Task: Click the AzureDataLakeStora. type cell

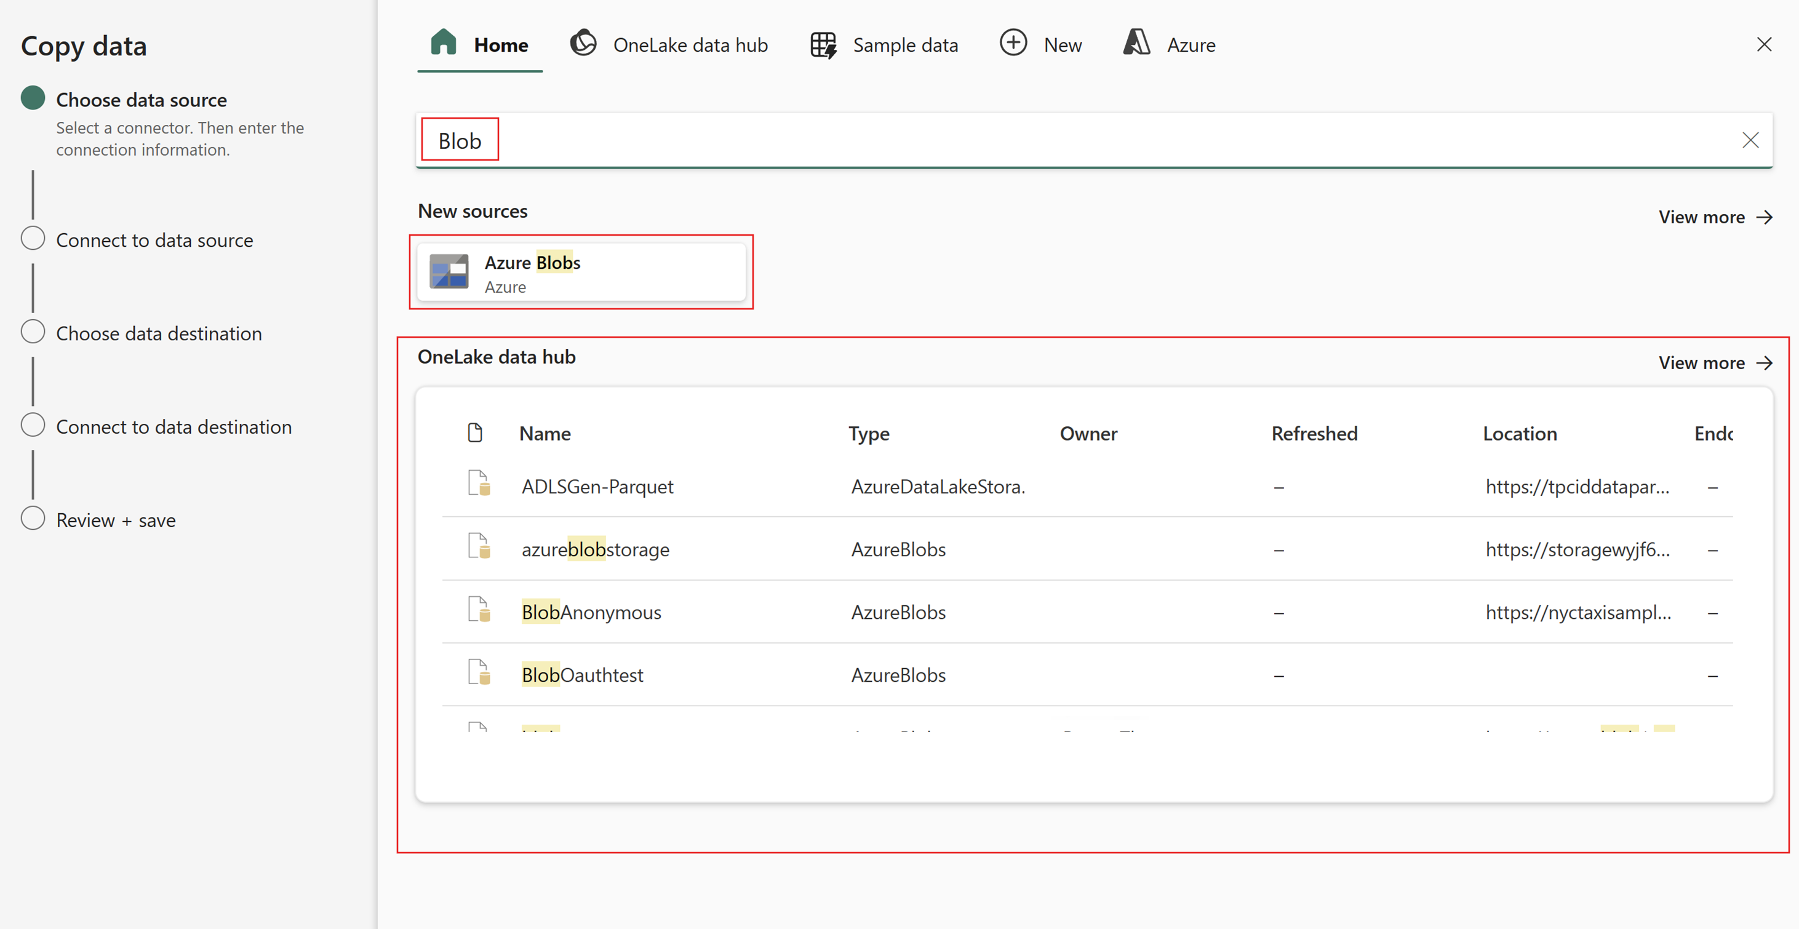Action: [x=938, y=487]
